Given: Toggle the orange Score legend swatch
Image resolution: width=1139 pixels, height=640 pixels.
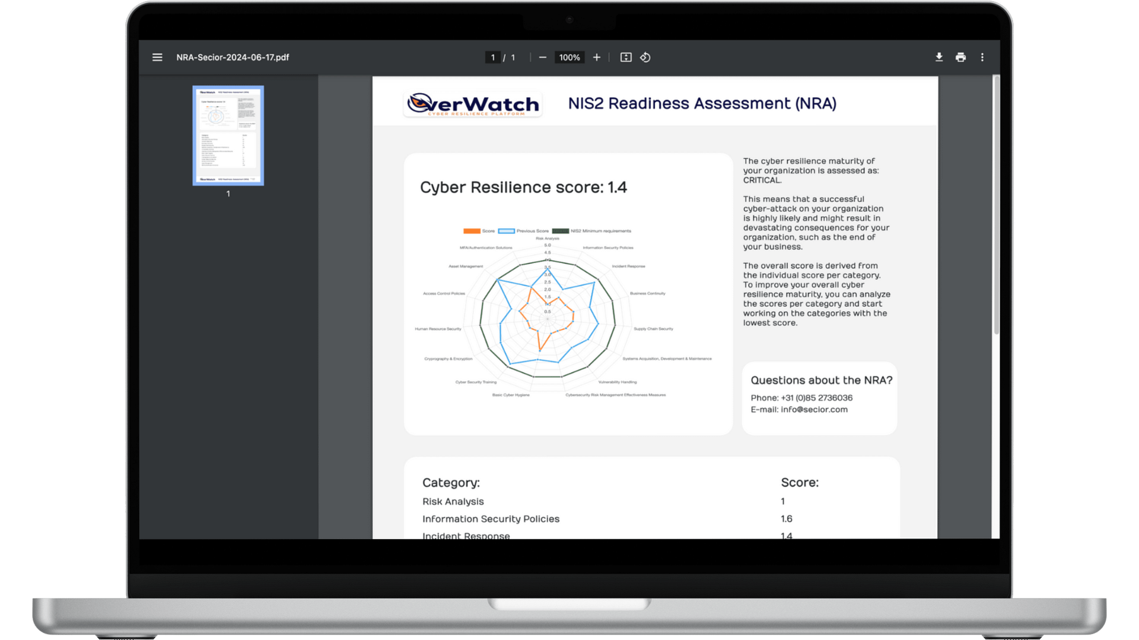Looking at the screenshot, I should [x=472, y=231].
